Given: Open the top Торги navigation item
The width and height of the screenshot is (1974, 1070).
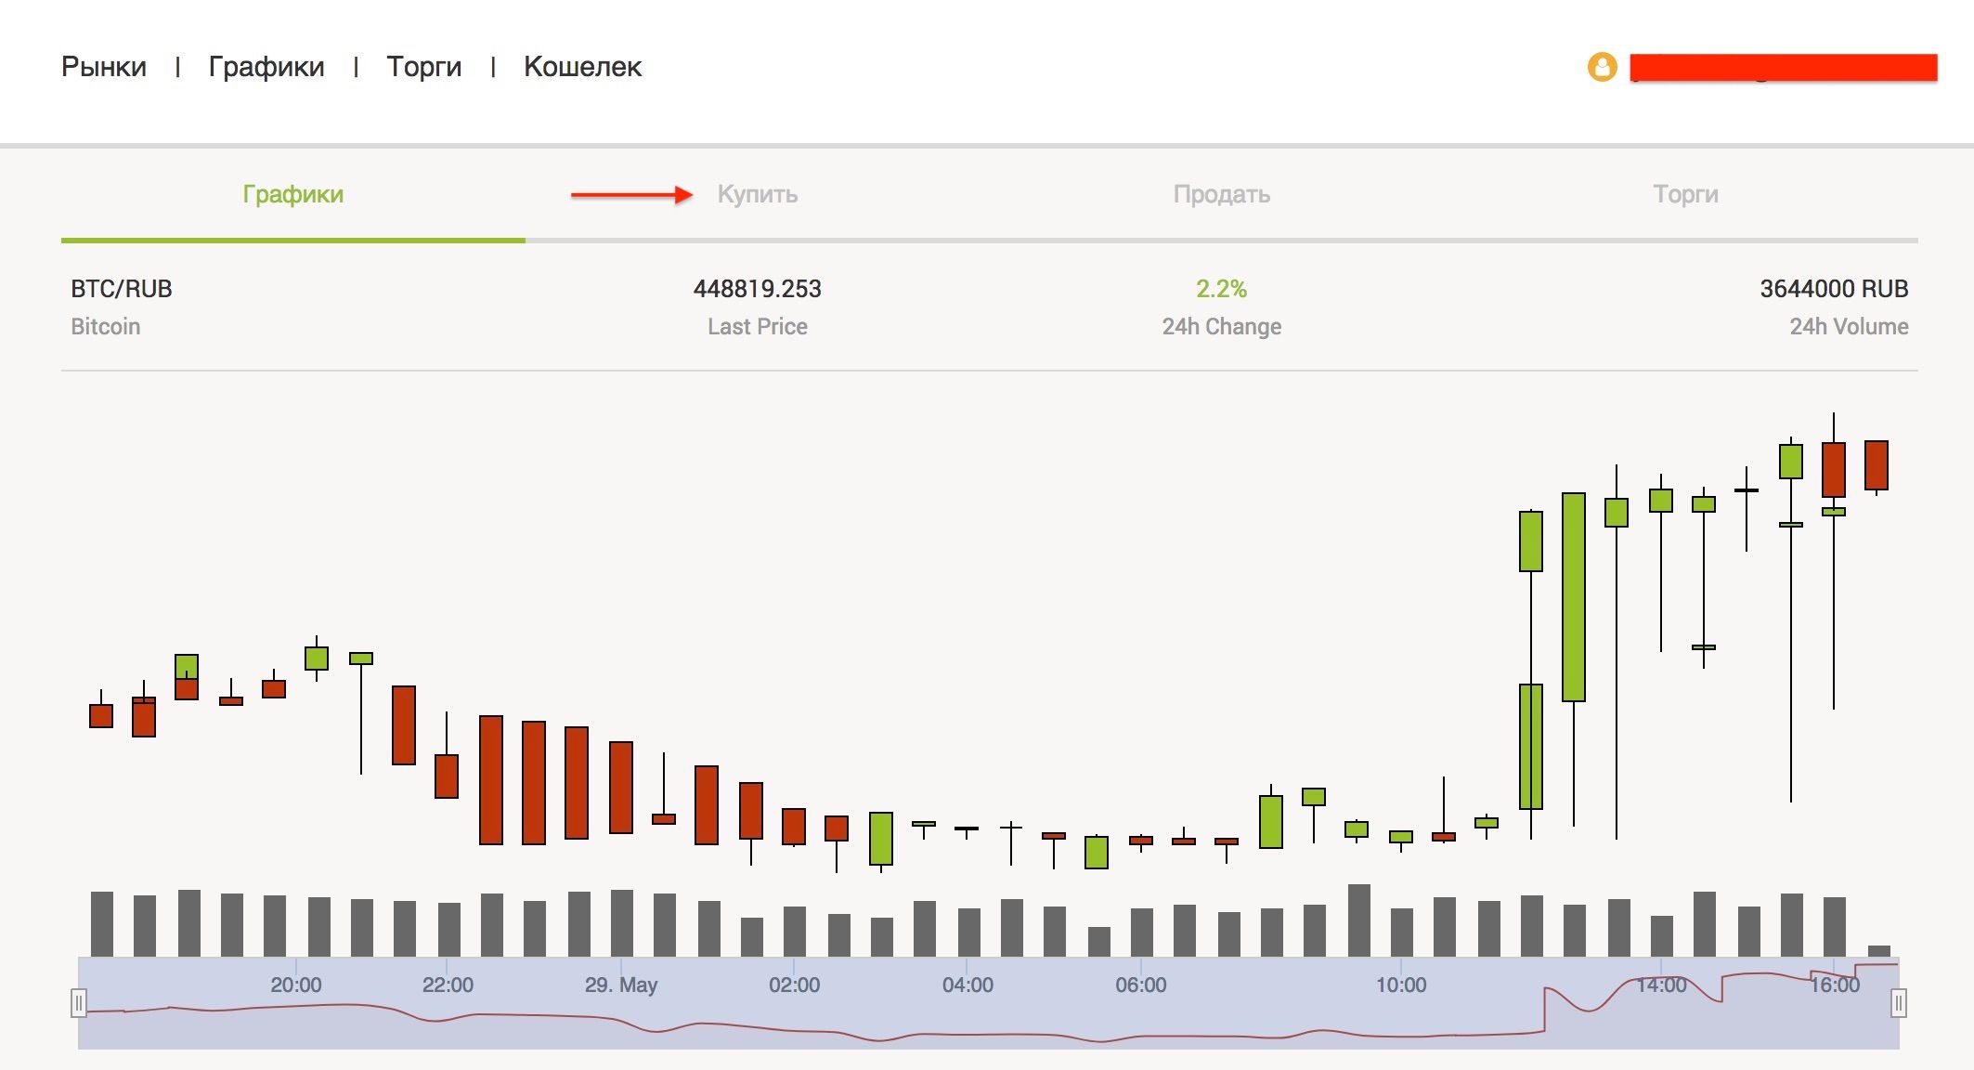Looking at the screenshot, I should 424,67.
